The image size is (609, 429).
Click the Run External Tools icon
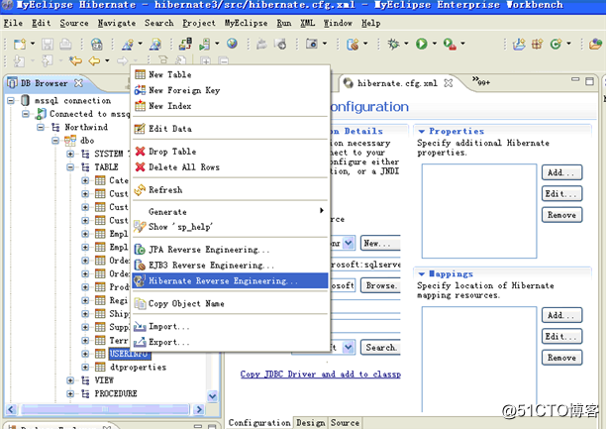(450, 44)
